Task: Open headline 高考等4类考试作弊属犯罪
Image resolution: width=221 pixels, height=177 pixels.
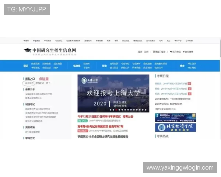Action: click(101, 126)
